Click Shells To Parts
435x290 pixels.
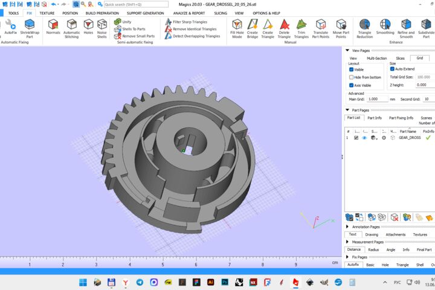tap(129, 29)
